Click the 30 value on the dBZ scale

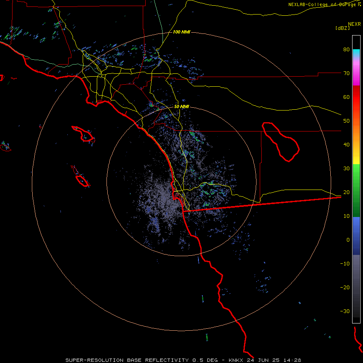(x=346, y=168)
